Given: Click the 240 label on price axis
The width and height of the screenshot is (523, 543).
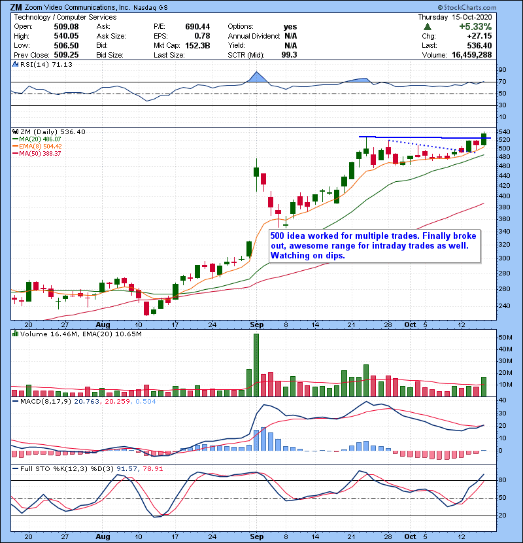Looking at the screenshot, I should point(504,306).
